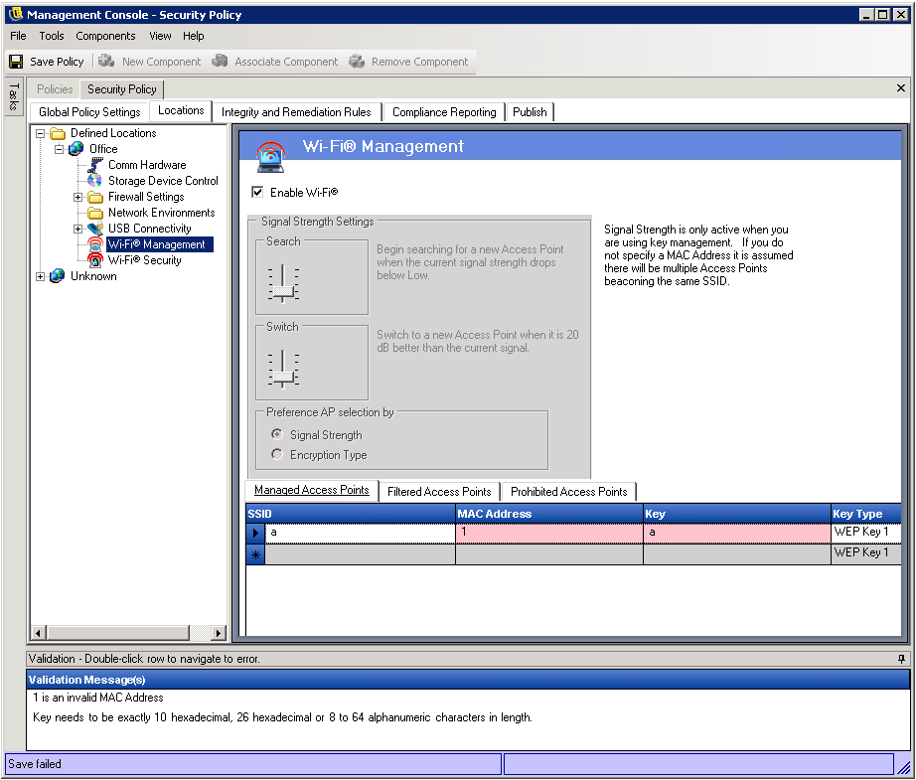
Task: Select Network Environments tree item text
Action: tap(162, 213)
